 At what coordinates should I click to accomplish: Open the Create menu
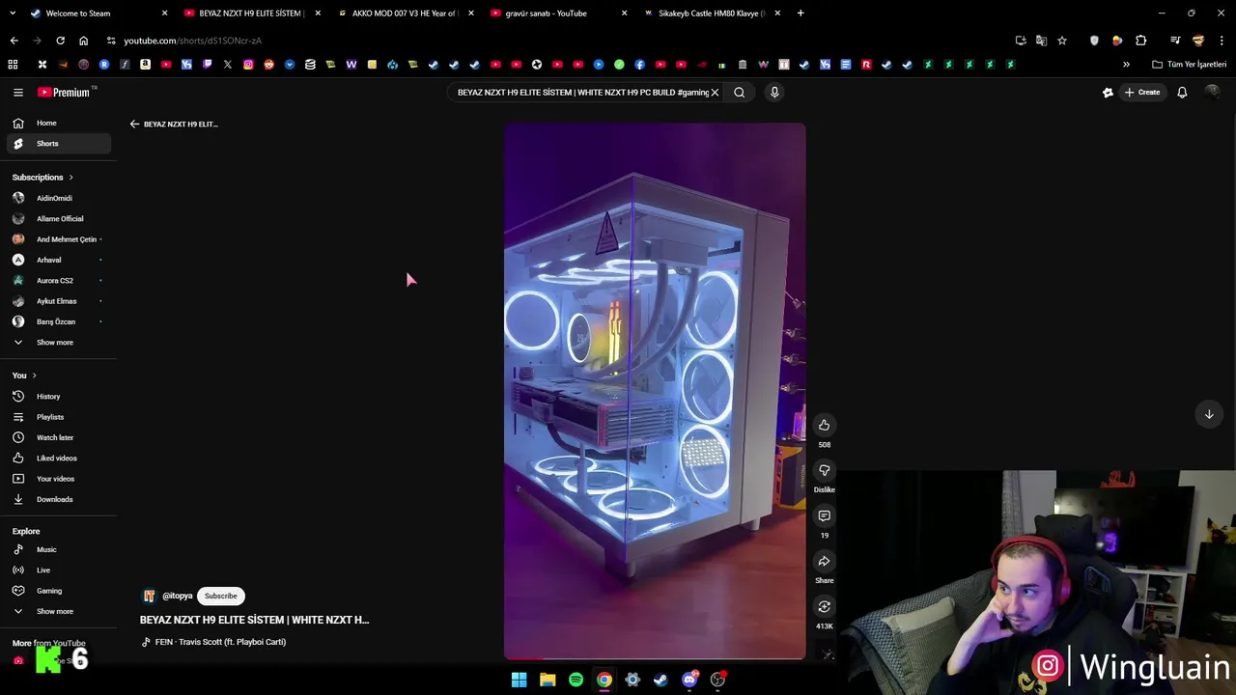pos(1142,92)
